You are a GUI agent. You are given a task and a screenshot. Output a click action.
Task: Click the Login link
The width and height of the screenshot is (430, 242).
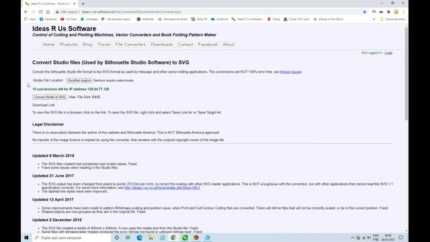(x=388, y=52)
